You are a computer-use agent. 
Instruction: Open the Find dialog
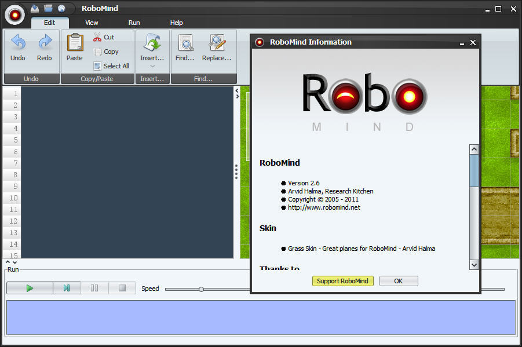[185, 48]
